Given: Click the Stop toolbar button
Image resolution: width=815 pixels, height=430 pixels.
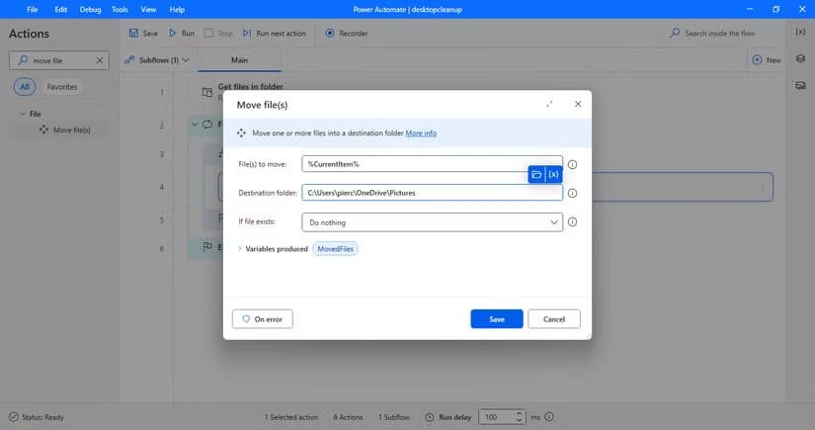Looking at the screenshot, I should point(219,34).
